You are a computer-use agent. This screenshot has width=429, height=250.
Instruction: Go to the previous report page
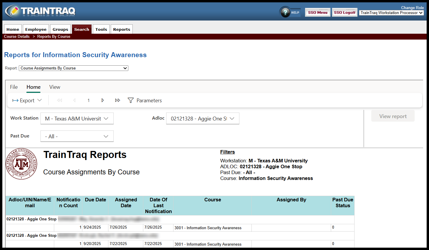(x=74, y=101)
